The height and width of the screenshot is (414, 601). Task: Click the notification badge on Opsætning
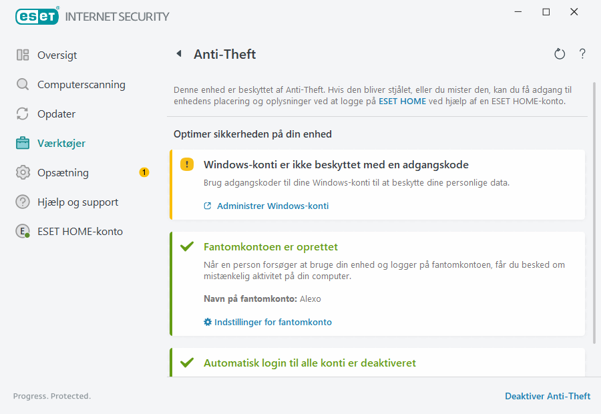point(144,172)
